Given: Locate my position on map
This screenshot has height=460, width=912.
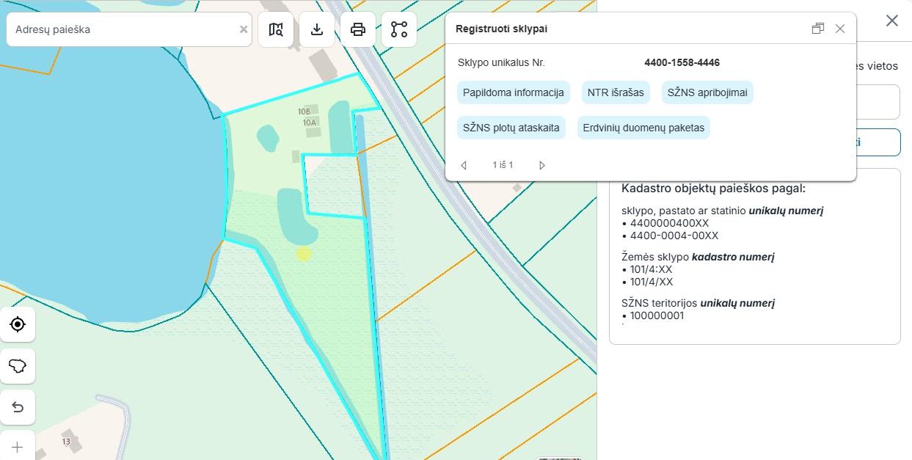Looking at the screenshot, I should (x=18, y=324).
